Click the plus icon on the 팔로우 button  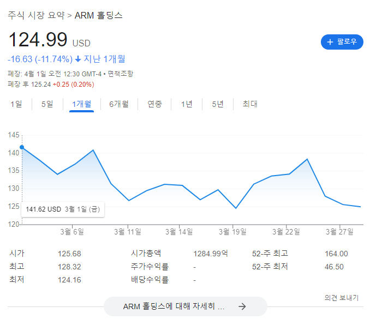(330, 42)
